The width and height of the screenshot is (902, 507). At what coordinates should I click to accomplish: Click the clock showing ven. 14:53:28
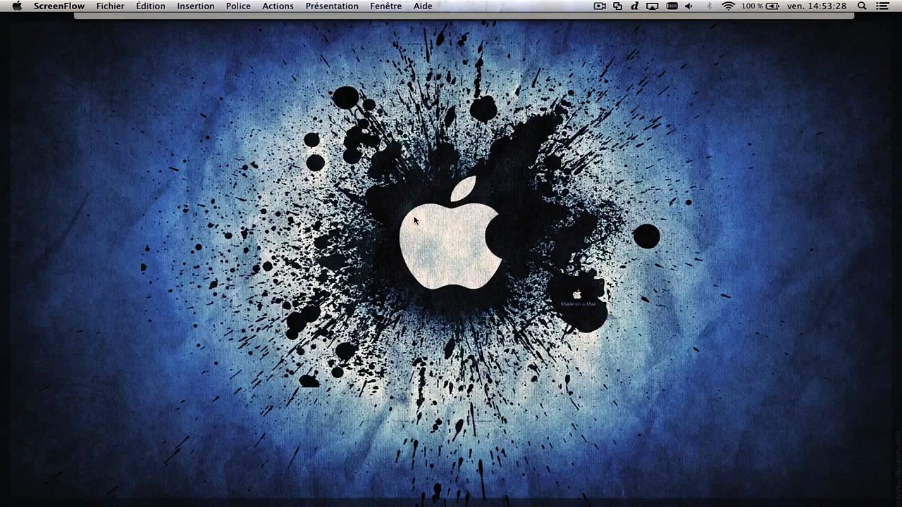coord(817,6)
